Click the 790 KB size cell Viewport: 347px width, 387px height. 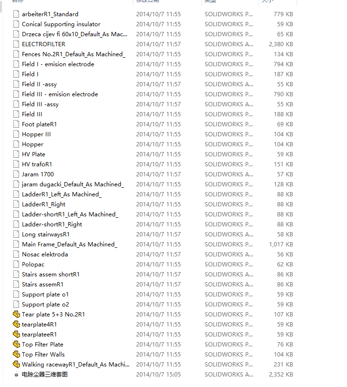click(x=283, y=94)
